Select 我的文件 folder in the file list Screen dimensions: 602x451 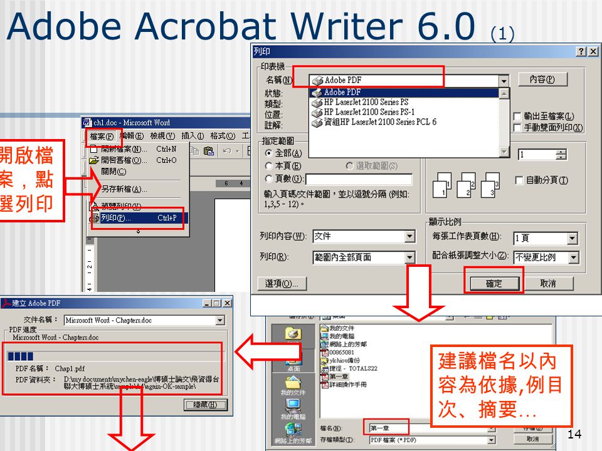point(337,328)
